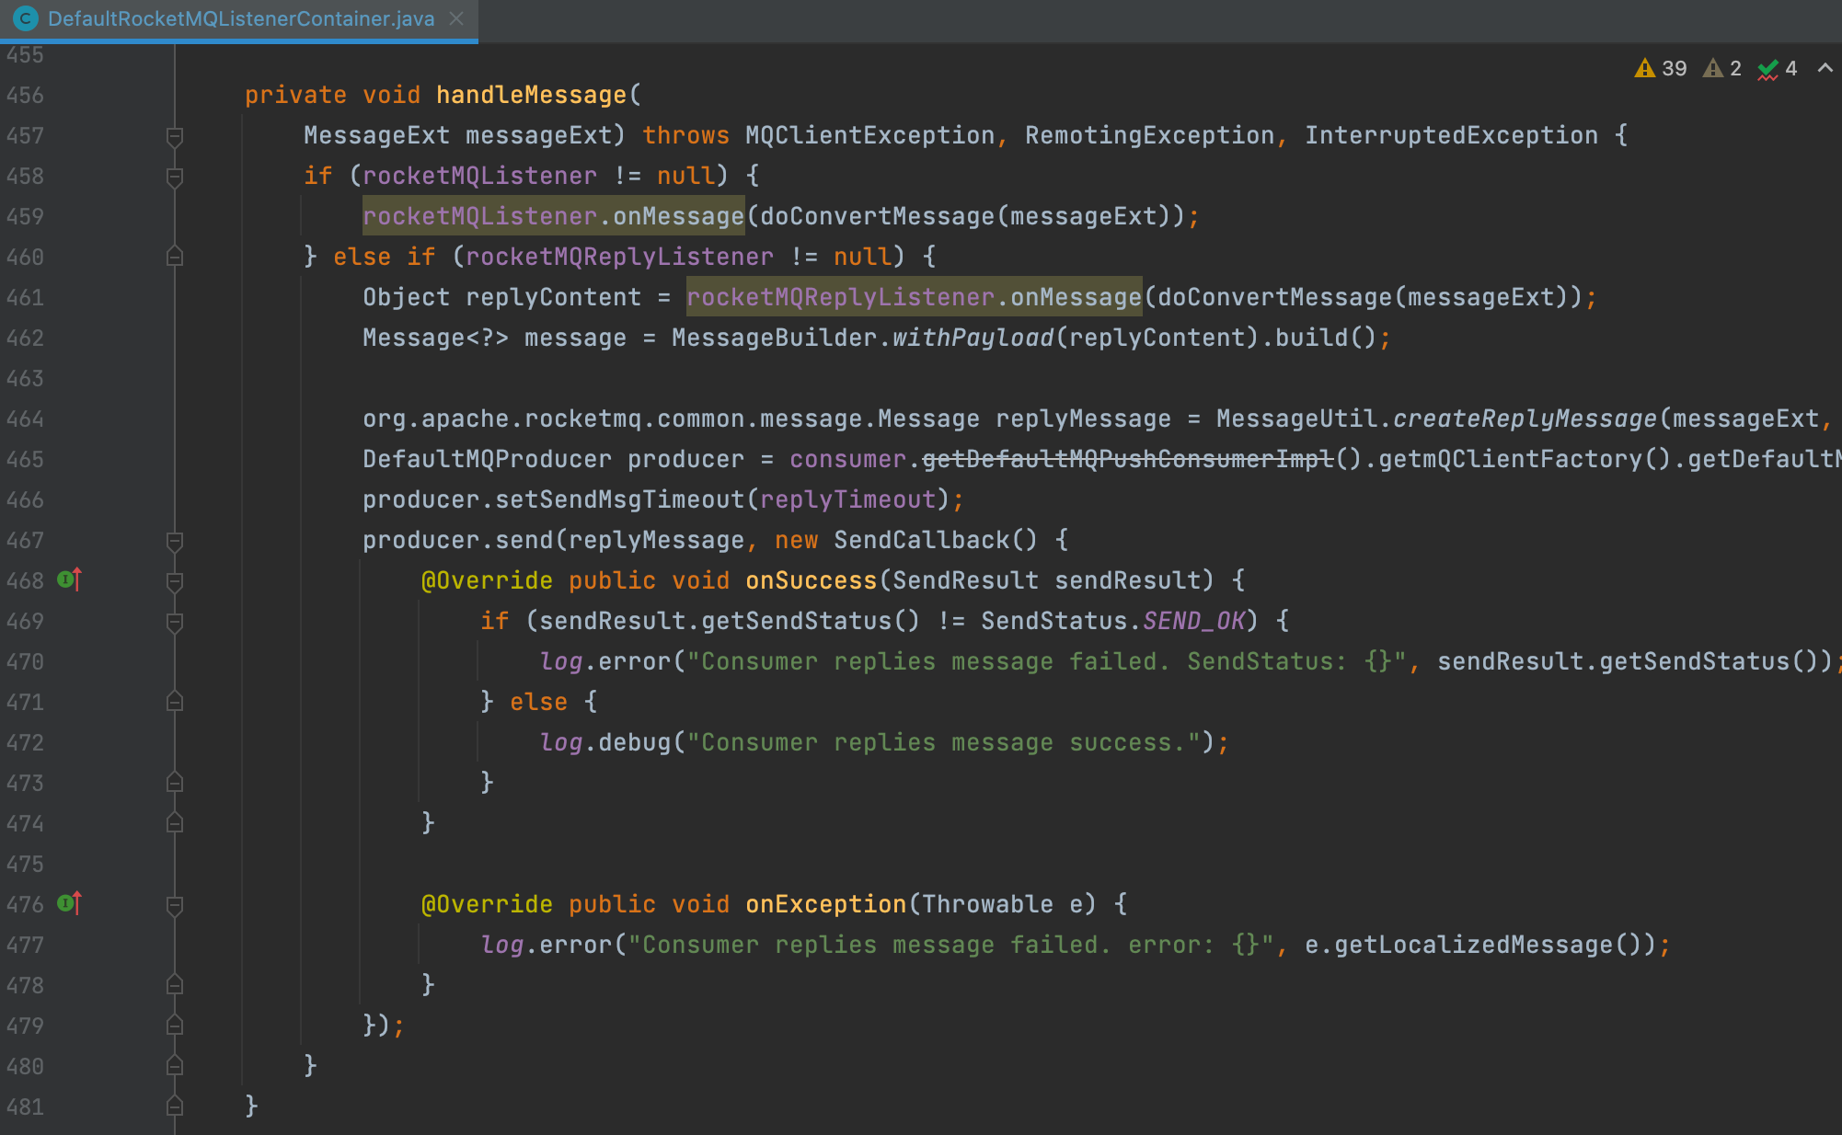Toggle fold end marker at line 479
Screen dimensions: 1842x1135
tap(175, 1026)
